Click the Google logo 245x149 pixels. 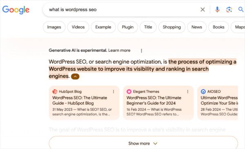(x=16, y=10)
